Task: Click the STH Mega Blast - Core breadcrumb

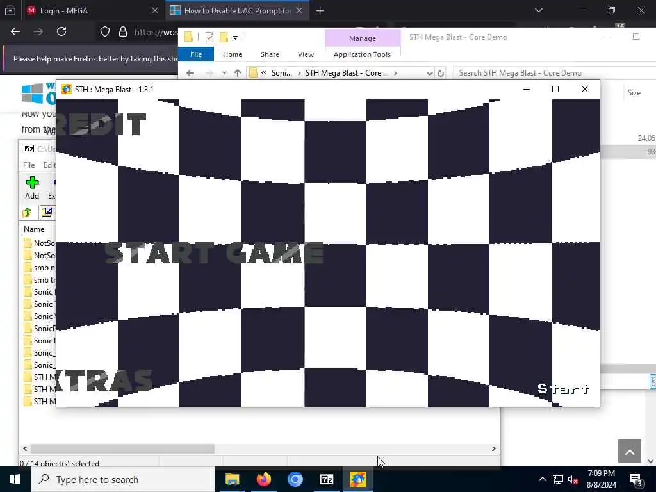Action: tap(347, 73)
